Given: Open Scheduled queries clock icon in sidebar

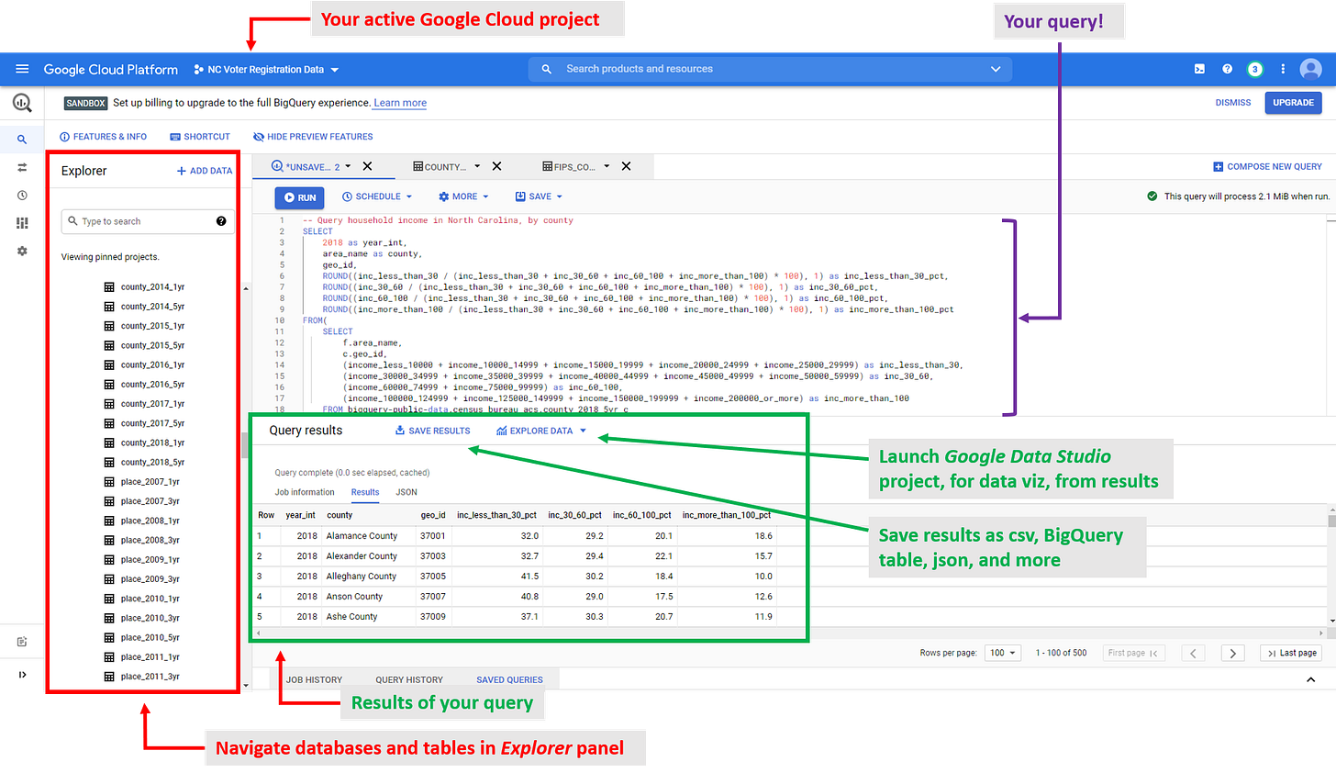Looking at the screenshot, I should tap(22, 196).
